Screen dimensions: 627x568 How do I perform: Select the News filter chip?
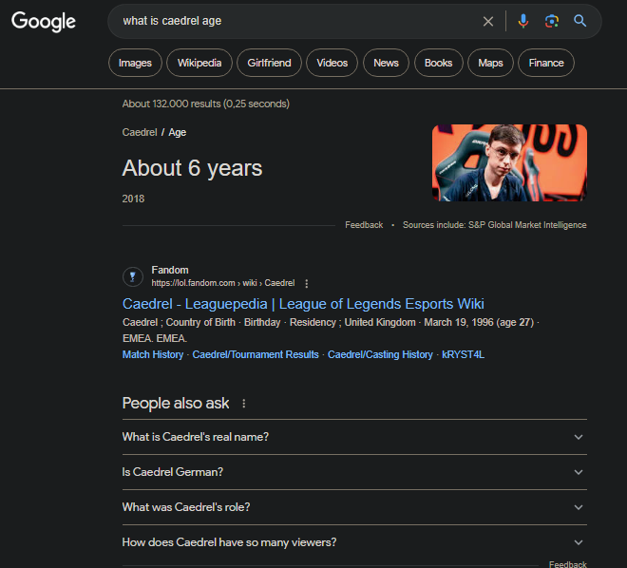pos(386,63)
